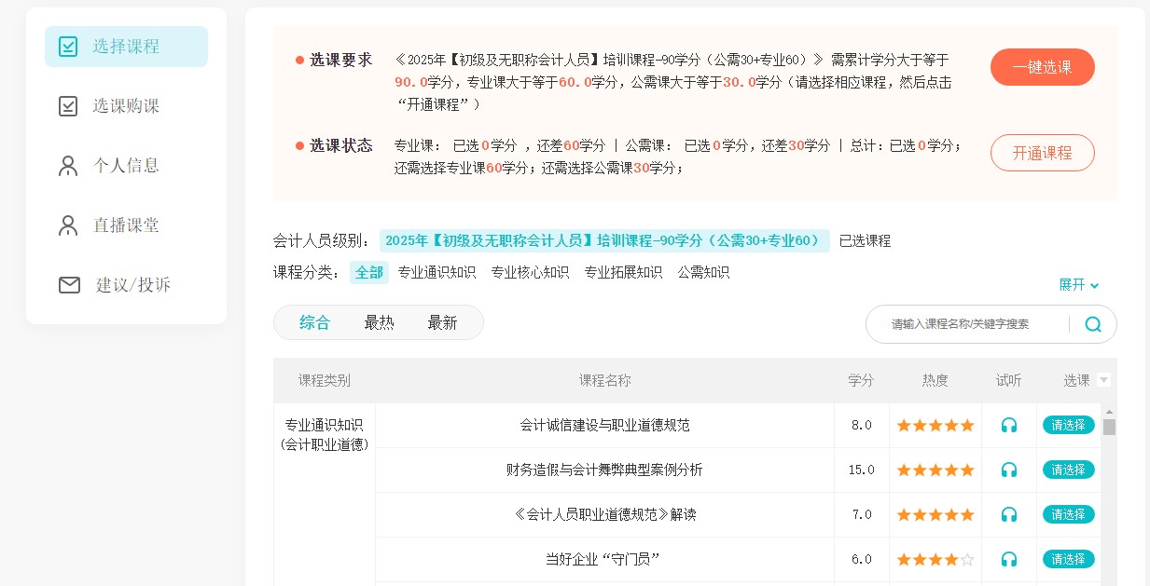
Task: Select 请选择 for 会计诚信建设与职业道德规范
Action: tap(1068, 425)
